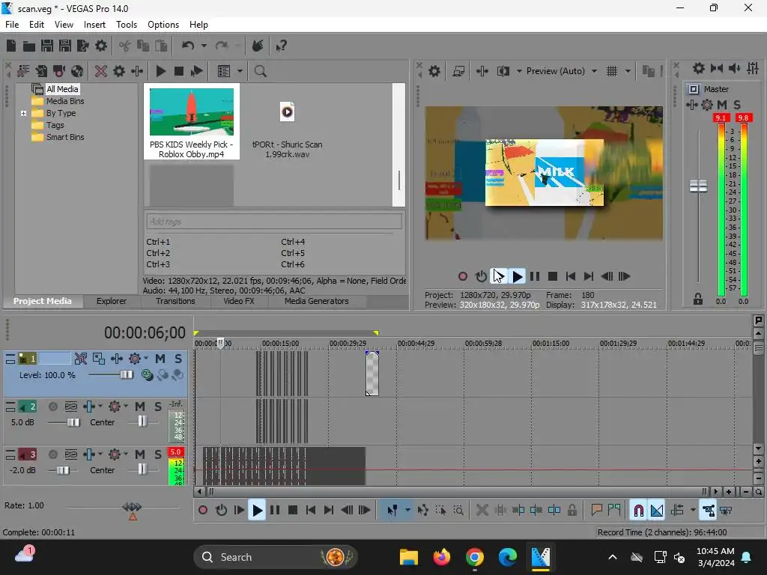Open the File menu

pyautogui.click(x=12, y=25)
